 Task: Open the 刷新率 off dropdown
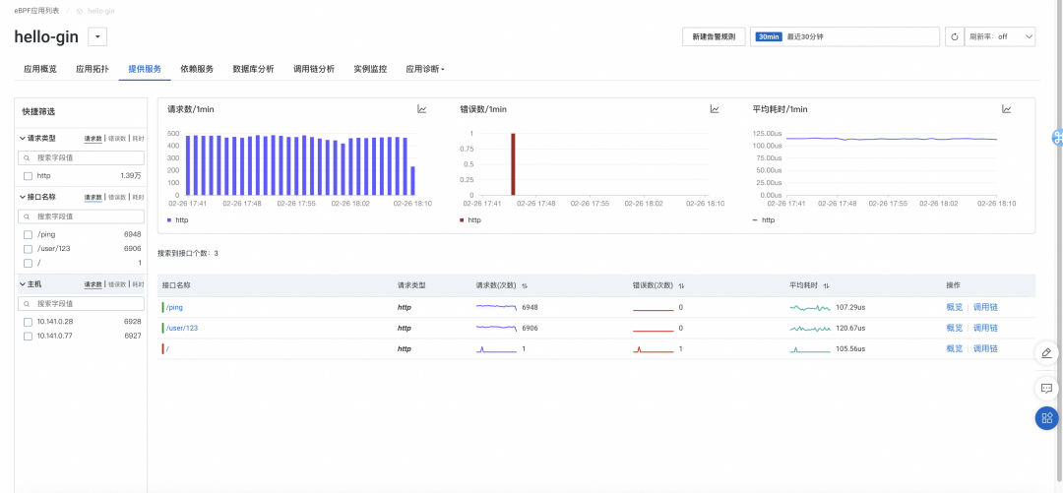tap(1000, 36)
